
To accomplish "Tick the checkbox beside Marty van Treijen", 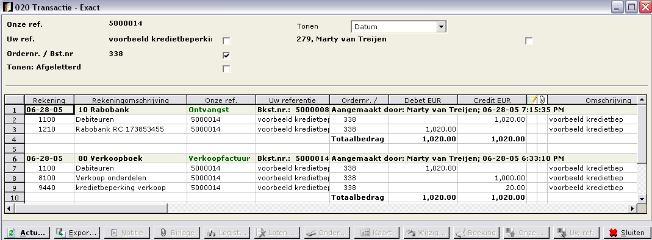I will [x=529, y=41].
